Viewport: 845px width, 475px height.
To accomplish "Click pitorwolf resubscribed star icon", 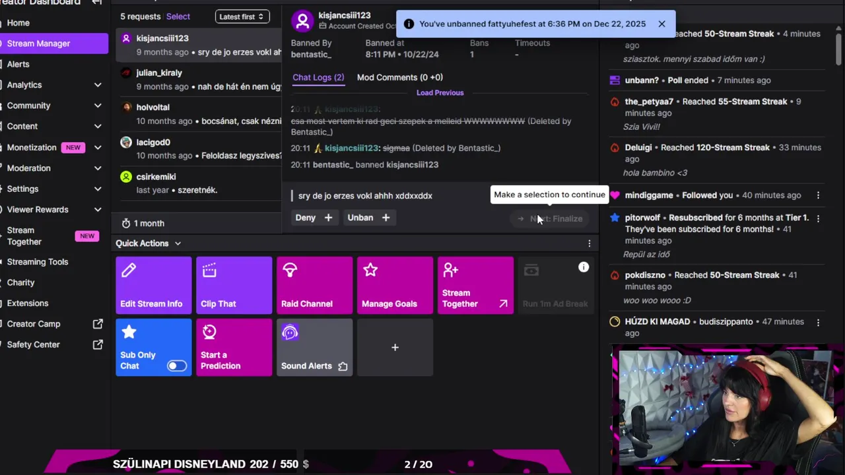I will [615, 218].
